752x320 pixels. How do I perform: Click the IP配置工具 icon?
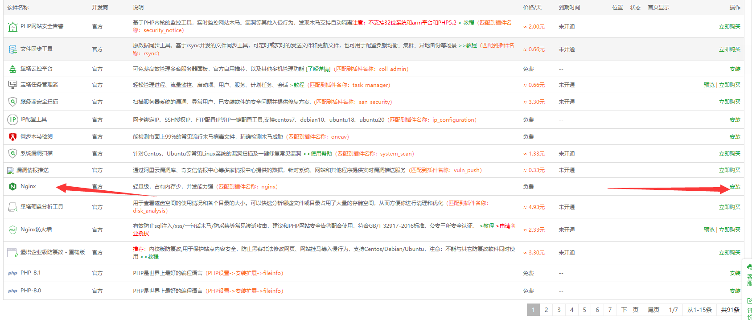[x=12, y=119]
